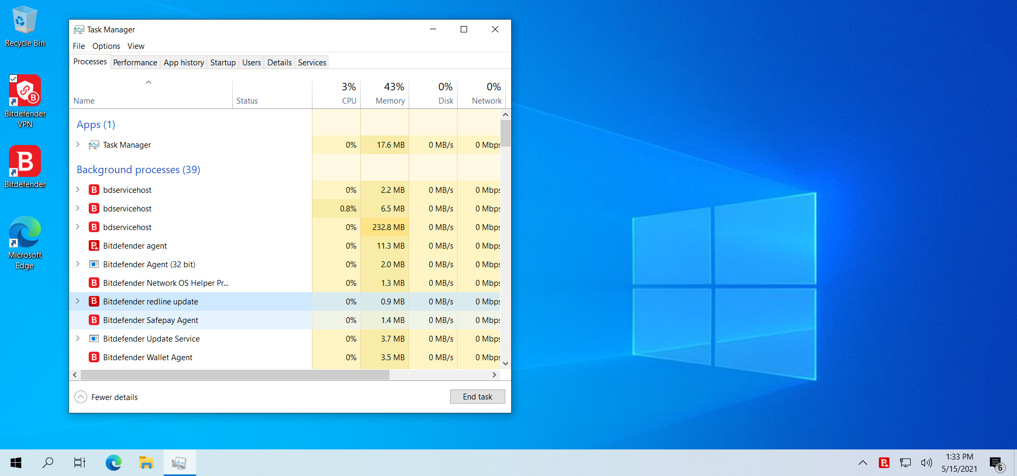The height and width of the screenshot is (476, 1017).
Task: Switch to the Details tab
Action: (x=279, y=63)
